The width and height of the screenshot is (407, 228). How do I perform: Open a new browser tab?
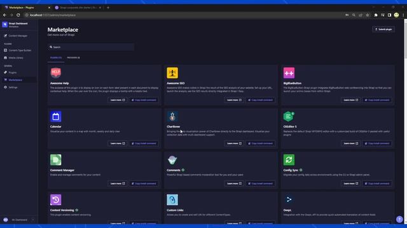coord(108,8)
